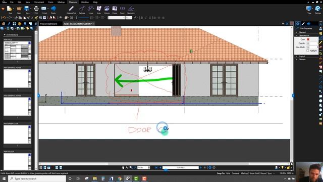This screenshot has height=182, width=323.
Task: Open the Edit menu
Action: tap(19, 2)
